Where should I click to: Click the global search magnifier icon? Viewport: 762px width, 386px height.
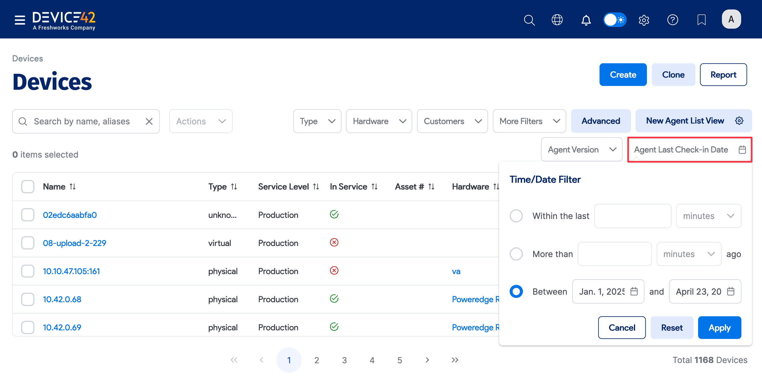529,20
